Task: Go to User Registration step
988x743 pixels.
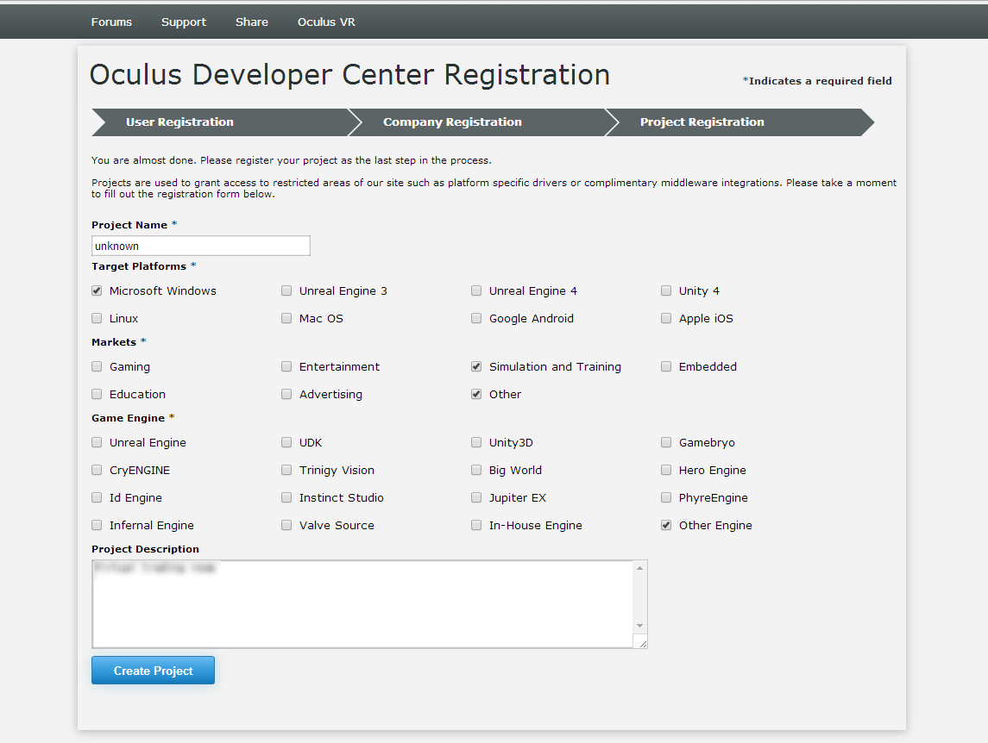Action: coord(220,122)
